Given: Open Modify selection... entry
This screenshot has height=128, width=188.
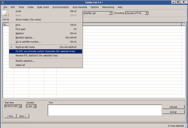Looking at the screenshot, I should pos(46,61).
